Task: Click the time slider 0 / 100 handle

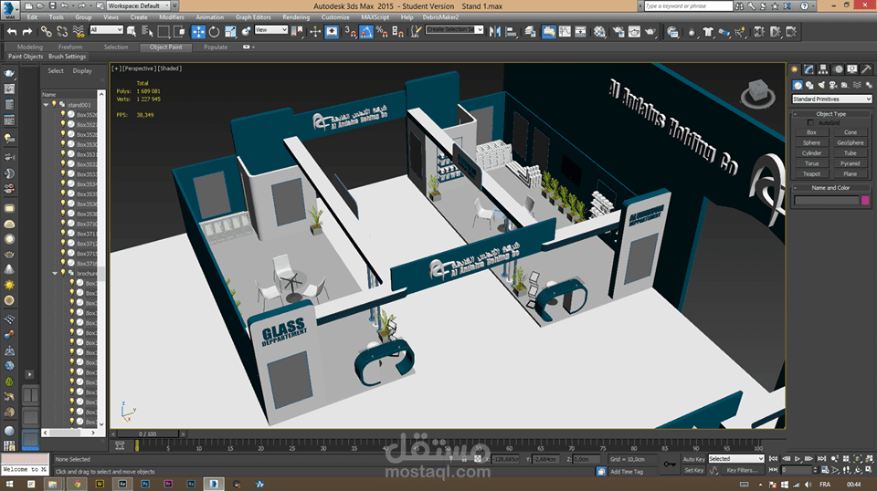Action: [x=148, y=434]
